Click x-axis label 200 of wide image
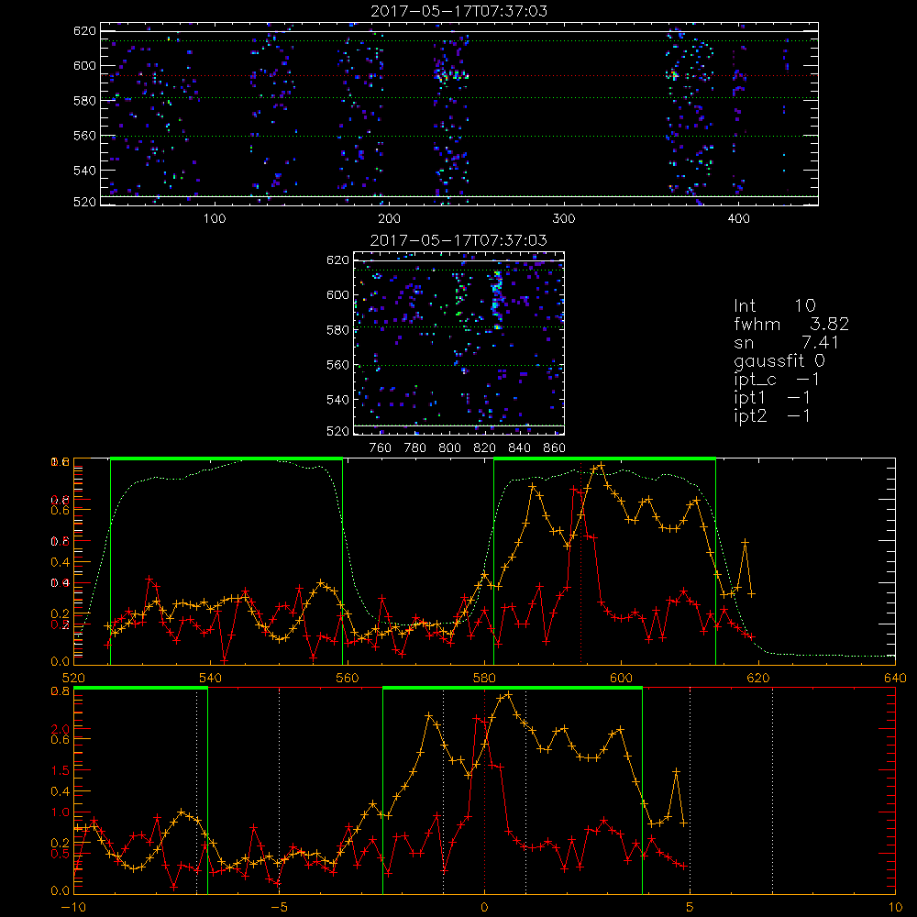Screen dimensions: 917x917 tap(389, 219)
